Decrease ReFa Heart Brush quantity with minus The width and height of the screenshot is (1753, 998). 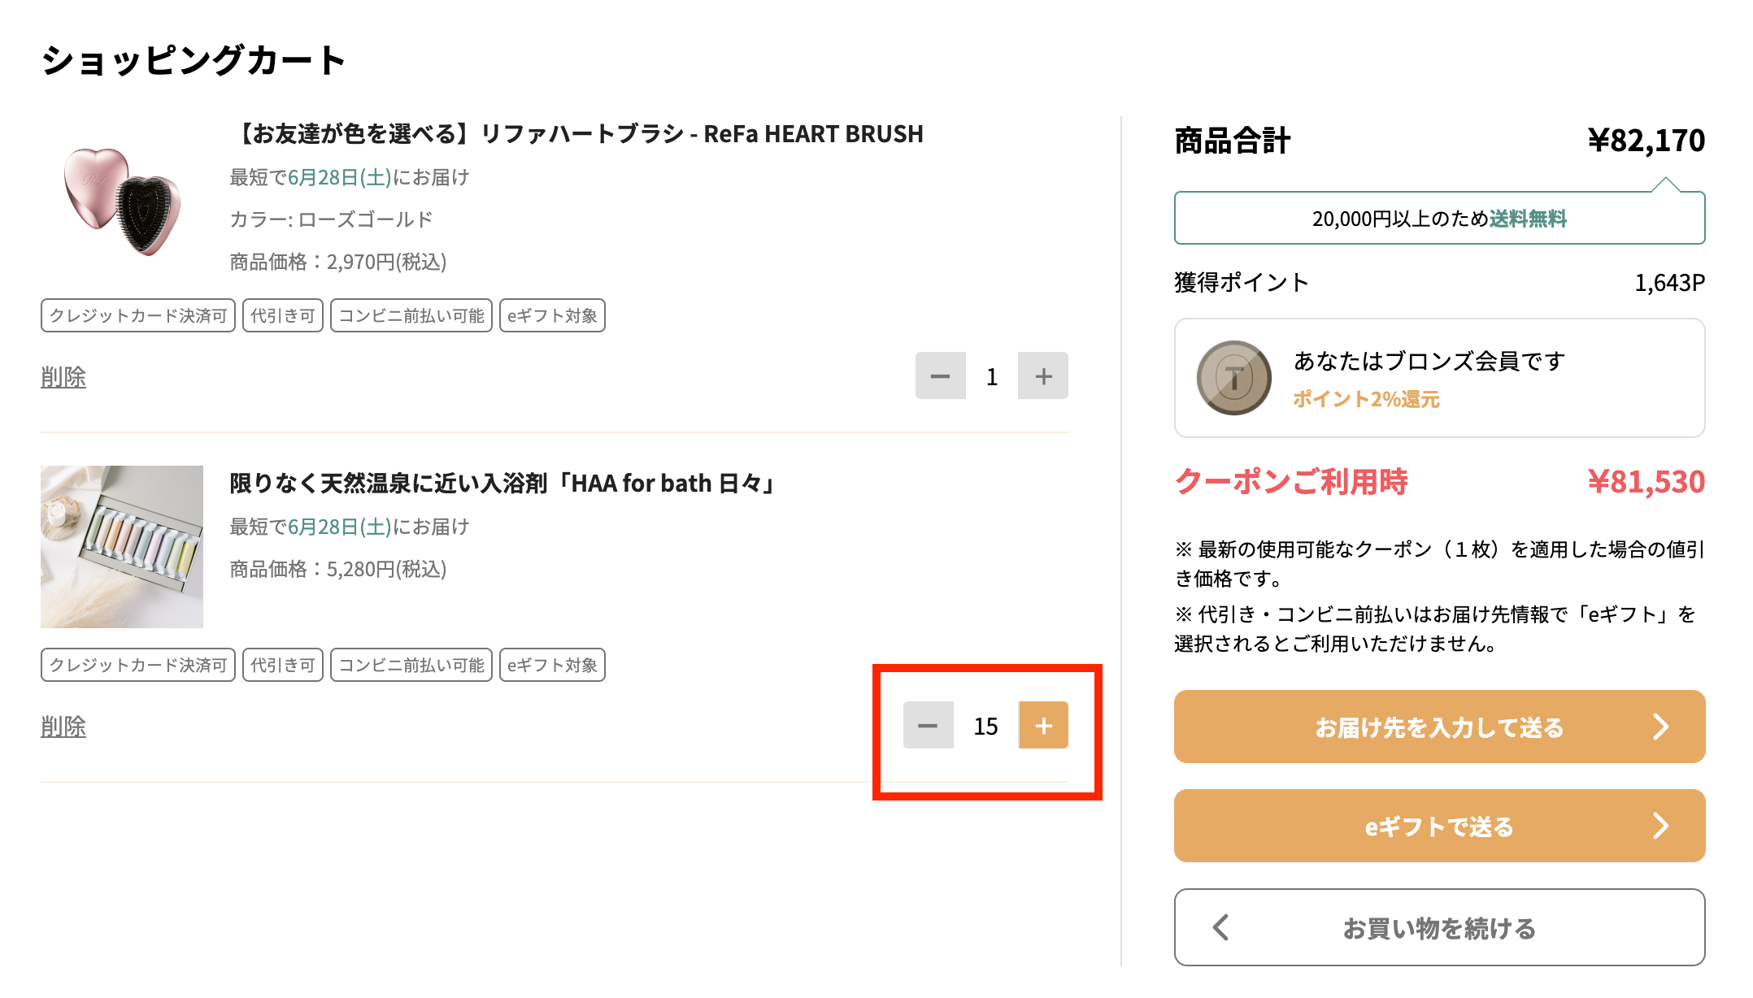click(x=940, y=375)
